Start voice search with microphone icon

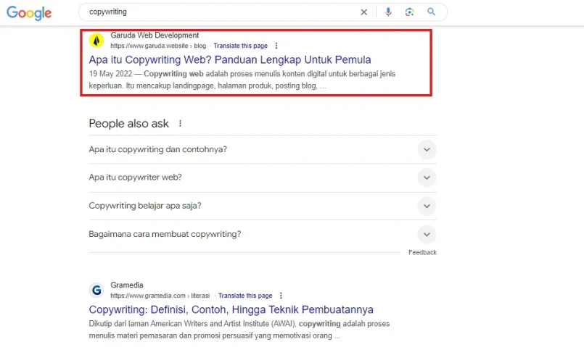click(x=388, y=12)
